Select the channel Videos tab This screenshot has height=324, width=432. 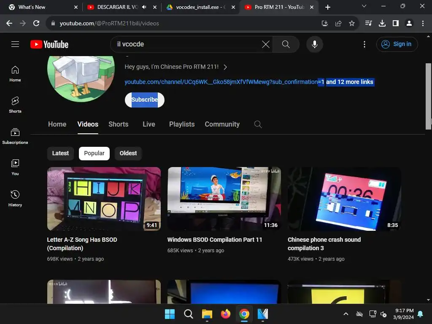88,124
